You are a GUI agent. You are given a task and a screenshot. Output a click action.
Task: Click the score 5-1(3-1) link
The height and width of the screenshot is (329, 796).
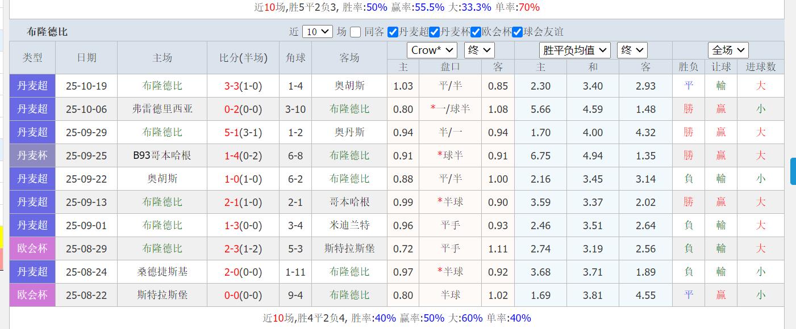click(243, 132)
